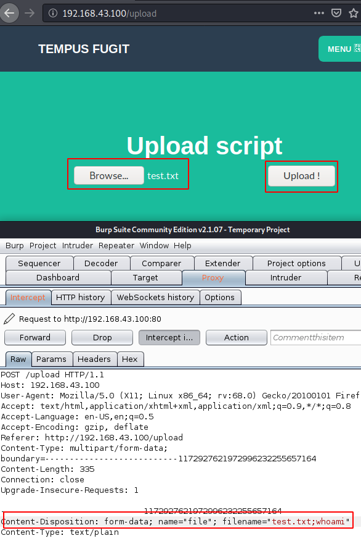Switch to the Target tab
This screenshot has height=554, width=361.
[x=145, y=278]
